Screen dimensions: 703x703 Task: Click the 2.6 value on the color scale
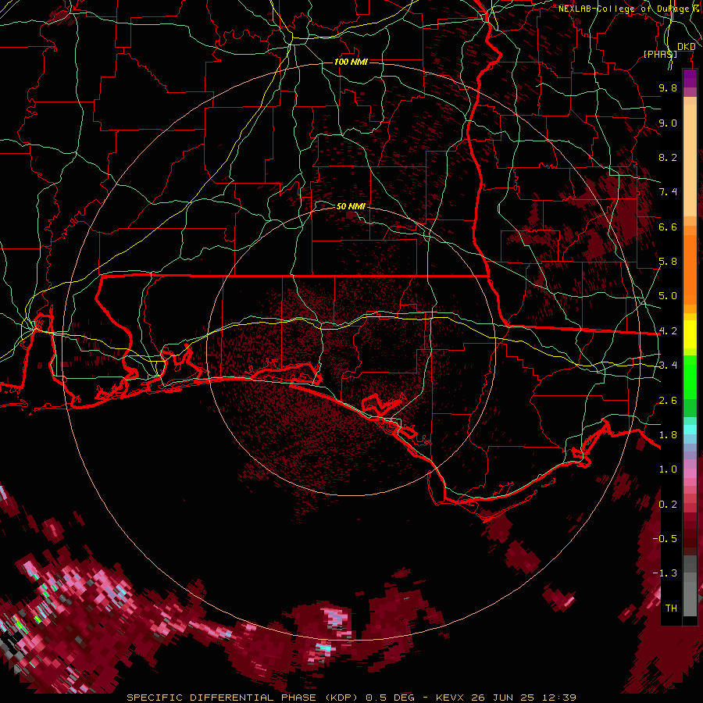[668, 401]
